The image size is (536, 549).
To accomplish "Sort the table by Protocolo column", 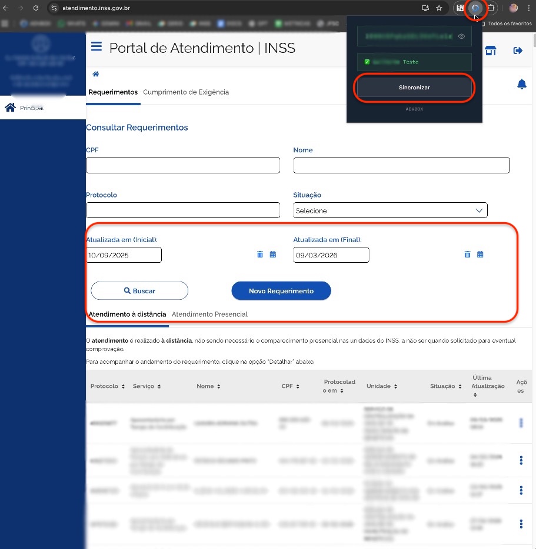I will (108, 386).
